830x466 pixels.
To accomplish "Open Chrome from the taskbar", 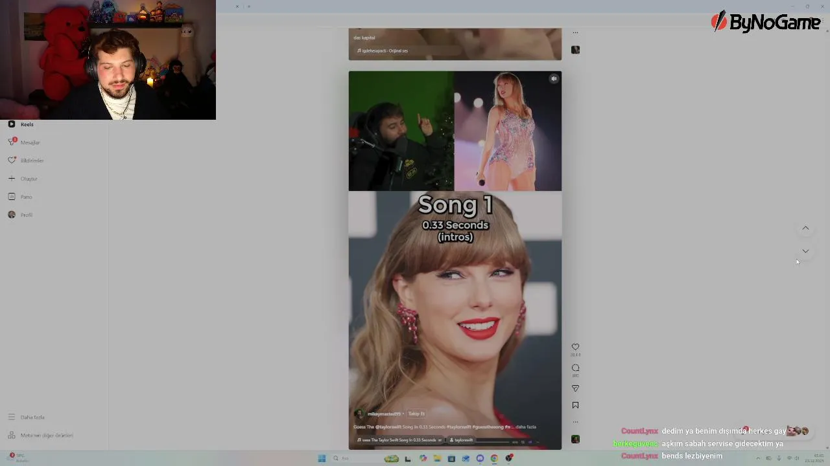I will pyautogui.click(x=494, y=458).
